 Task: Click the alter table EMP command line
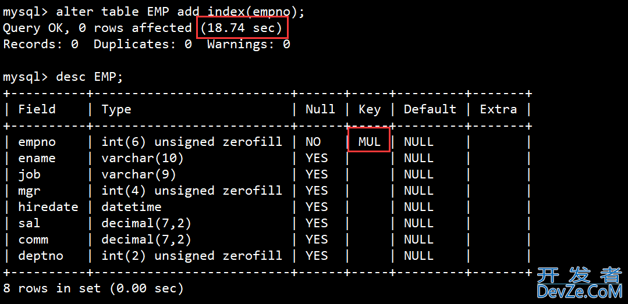pos(154,12)
